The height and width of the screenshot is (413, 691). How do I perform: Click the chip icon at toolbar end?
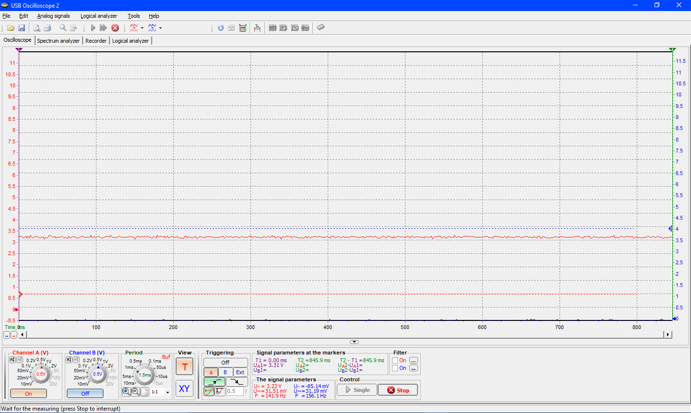click(321, 27)
